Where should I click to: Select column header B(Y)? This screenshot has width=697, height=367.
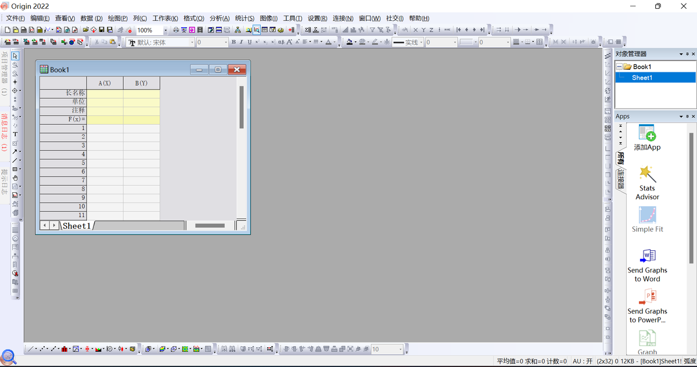point(141,83)
